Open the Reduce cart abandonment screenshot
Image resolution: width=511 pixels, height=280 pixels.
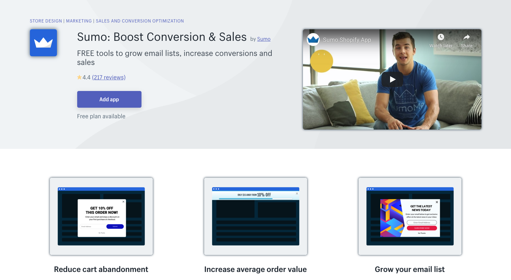(x=101, y=216)
